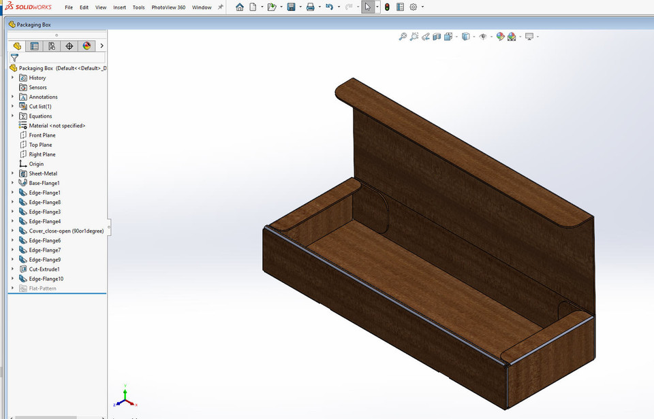Activate the Zoom to Area tool

pos(414,36)
